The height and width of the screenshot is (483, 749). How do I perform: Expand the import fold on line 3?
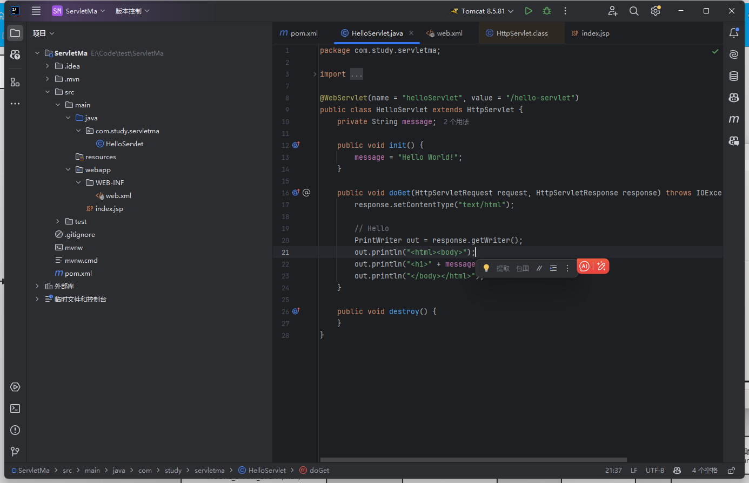315,74
